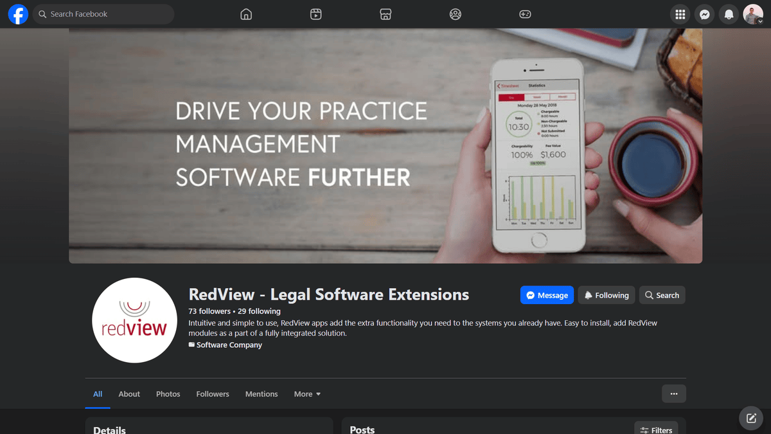This screenshot has width=771, height=434.
Task: Select the All tab
Action: [x=98, y=394]
